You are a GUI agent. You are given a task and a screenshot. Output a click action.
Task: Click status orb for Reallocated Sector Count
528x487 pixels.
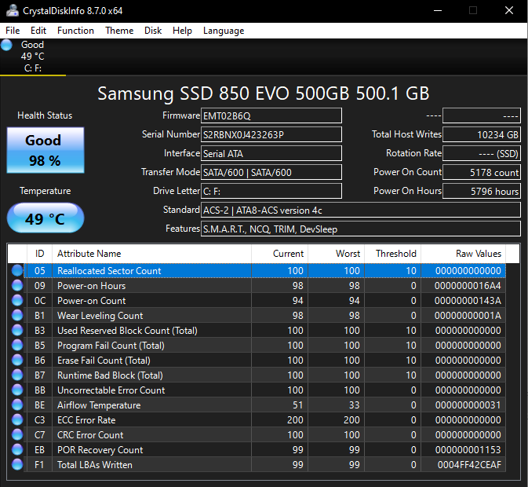pos(17,270)
